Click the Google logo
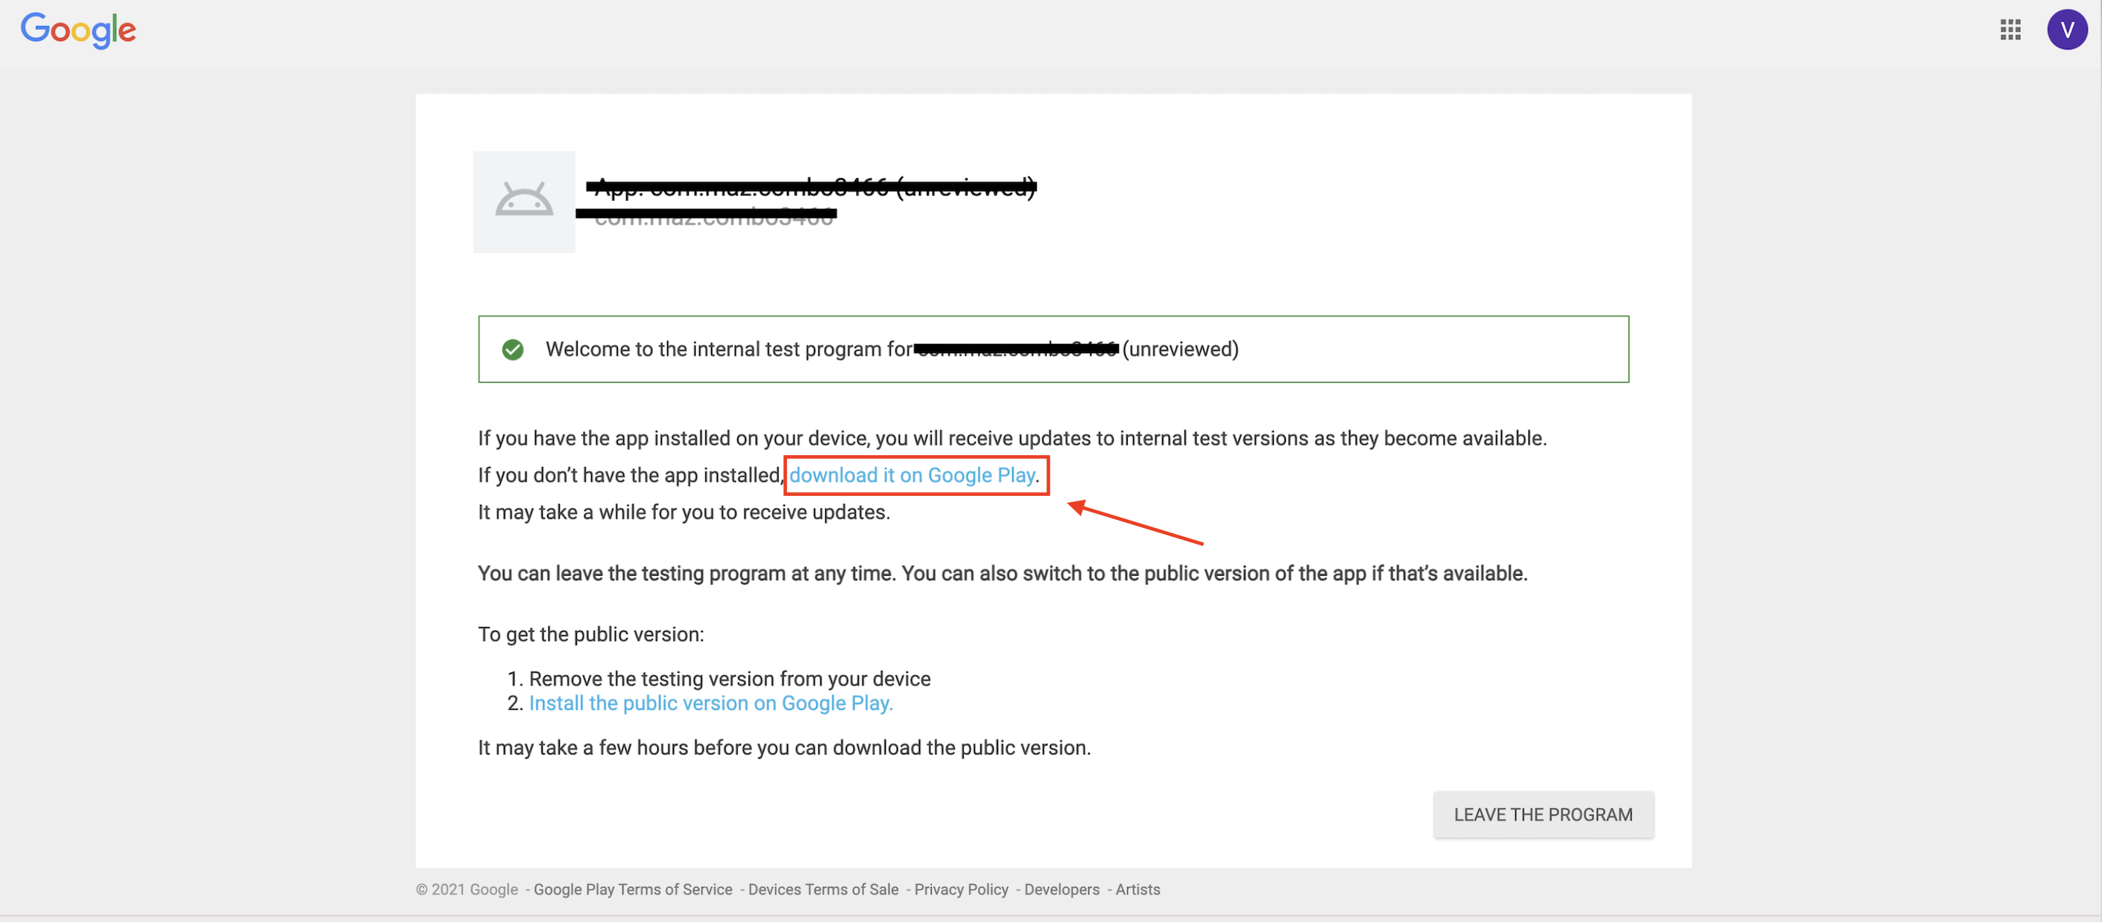This screenshot has width=2102, height=922. tap(78, 31)
